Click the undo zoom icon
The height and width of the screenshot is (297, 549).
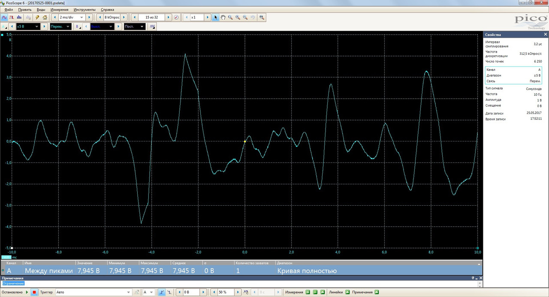pyautogui.click(x=253, y=17)
